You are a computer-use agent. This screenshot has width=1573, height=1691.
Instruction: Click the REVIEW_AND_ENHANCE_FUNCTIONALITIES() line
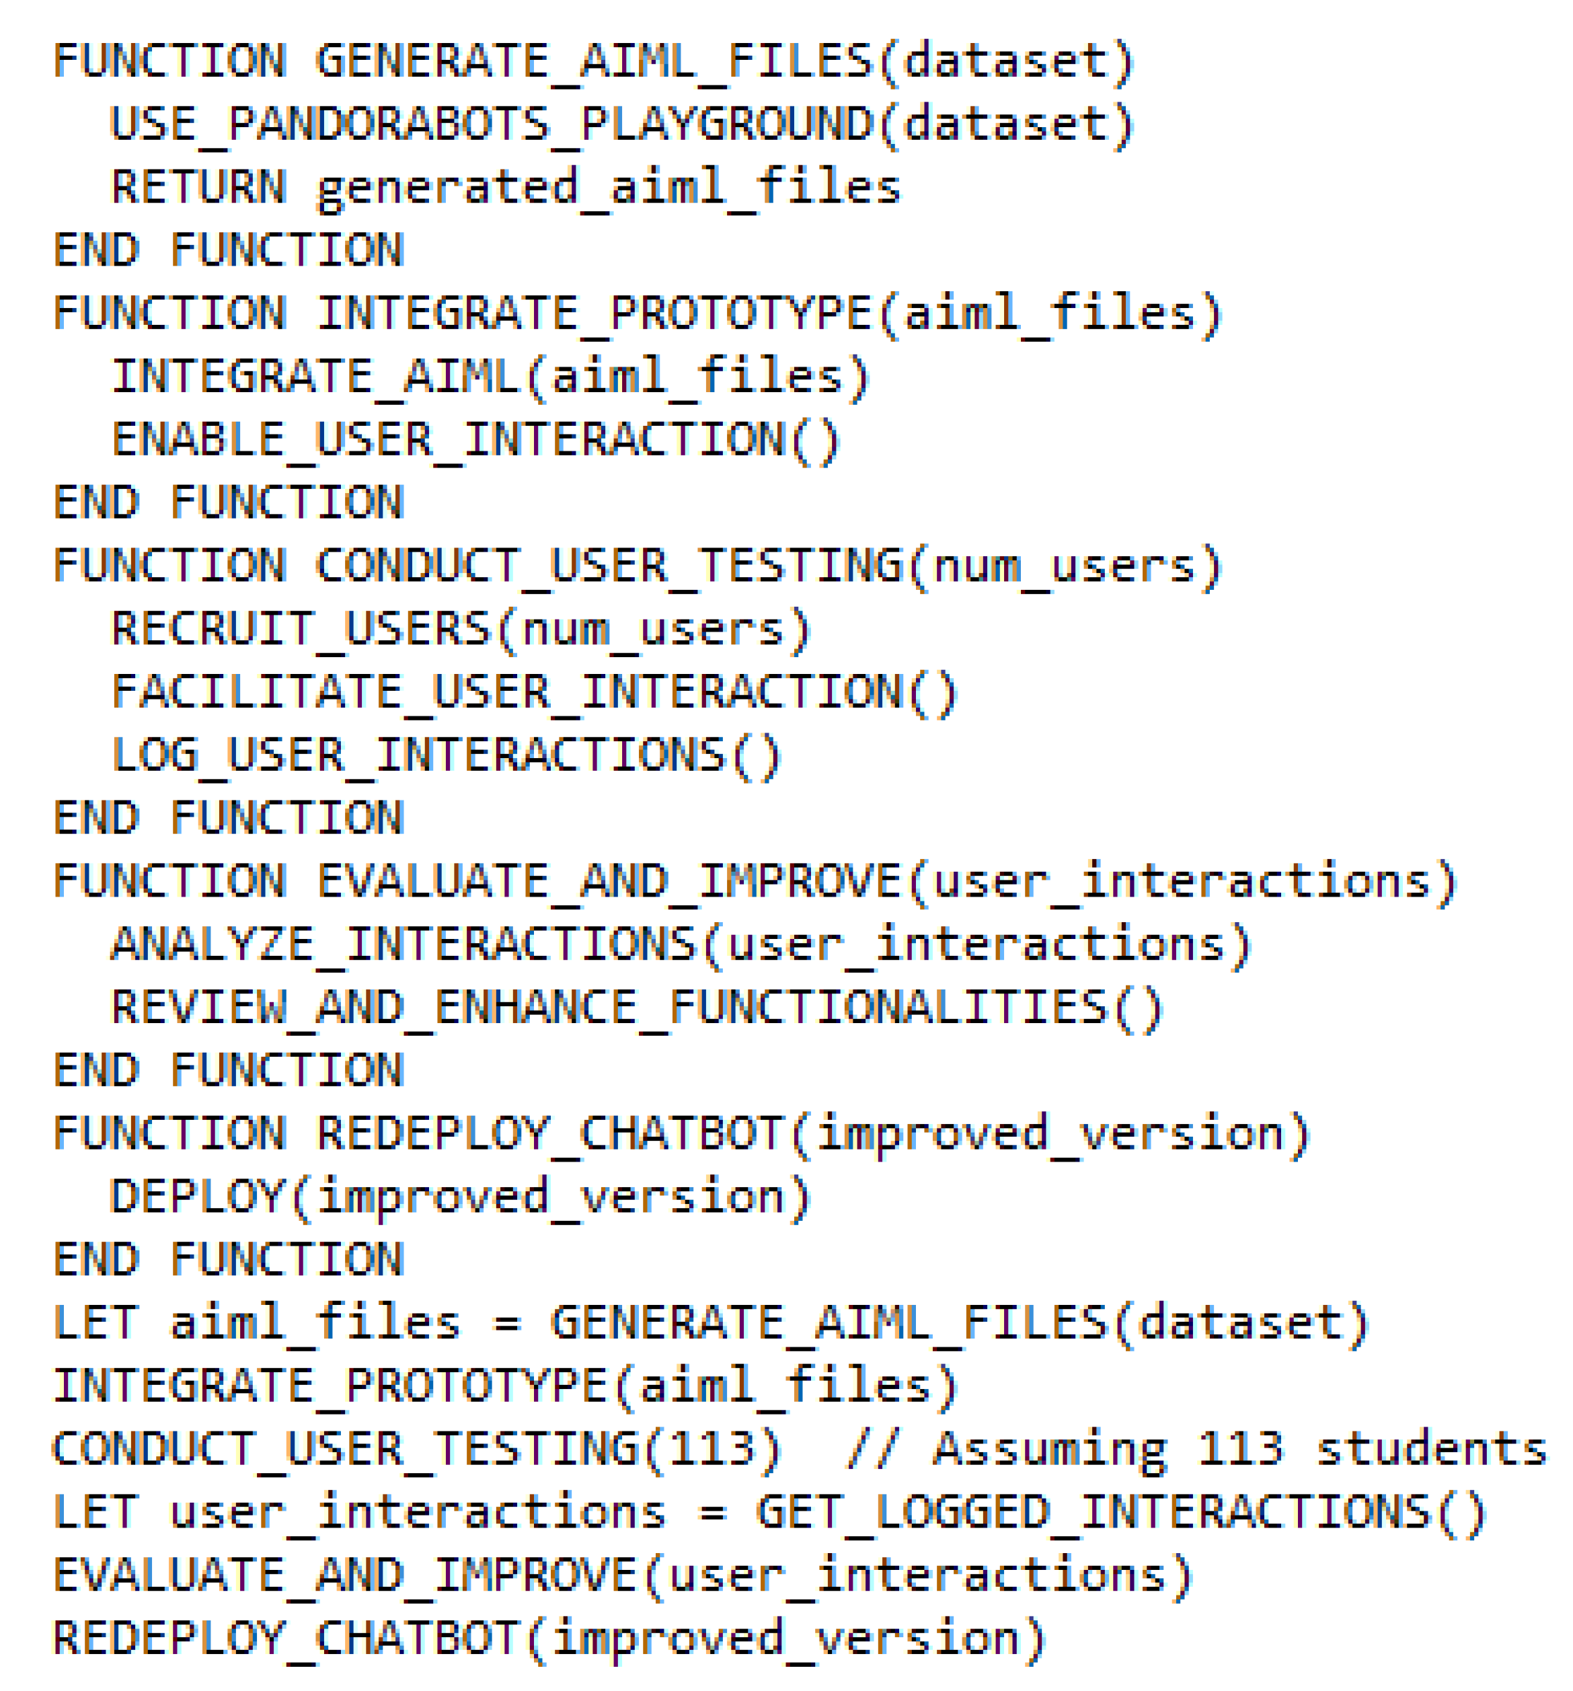coord(636,1008)
